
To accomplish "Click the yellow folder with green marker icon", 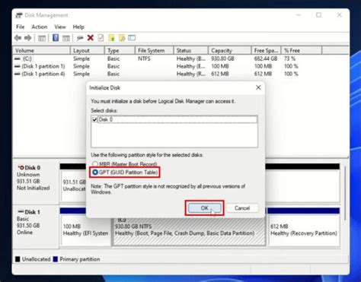I will pos(111,38).
